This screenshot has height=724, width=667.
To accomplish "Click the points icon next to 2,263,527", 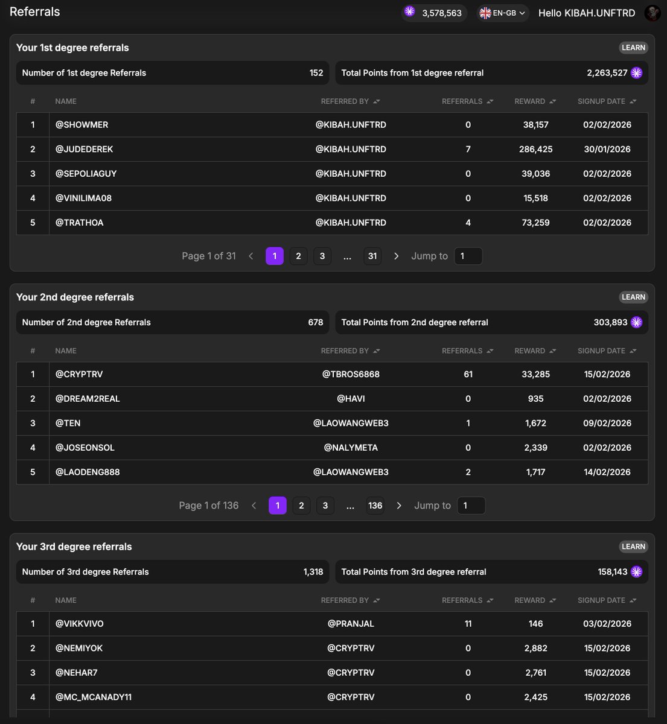I will [x=636, y=72].
